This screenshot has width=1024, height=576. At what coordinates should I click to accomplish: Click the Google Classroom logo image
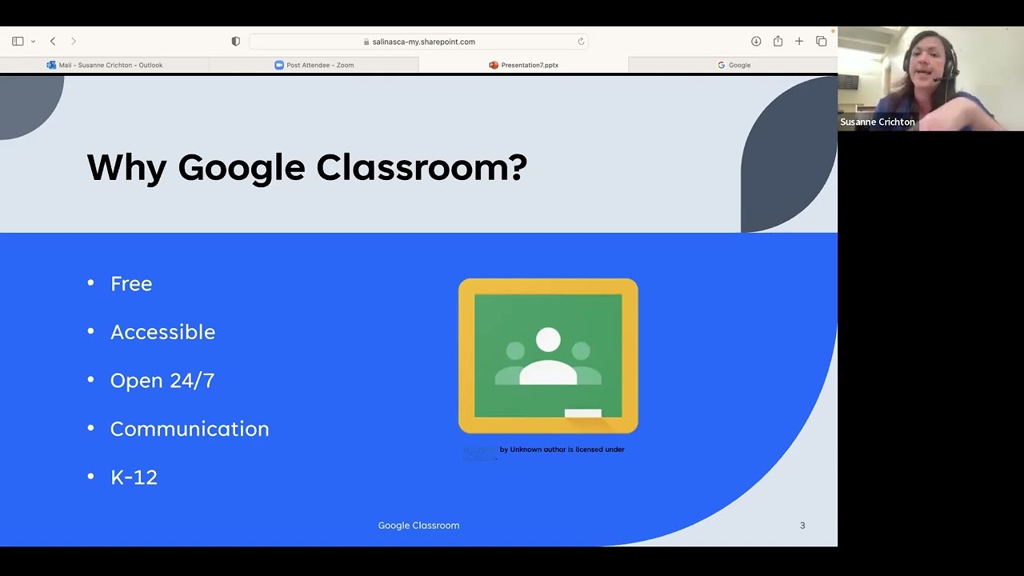tap(548, 356)
